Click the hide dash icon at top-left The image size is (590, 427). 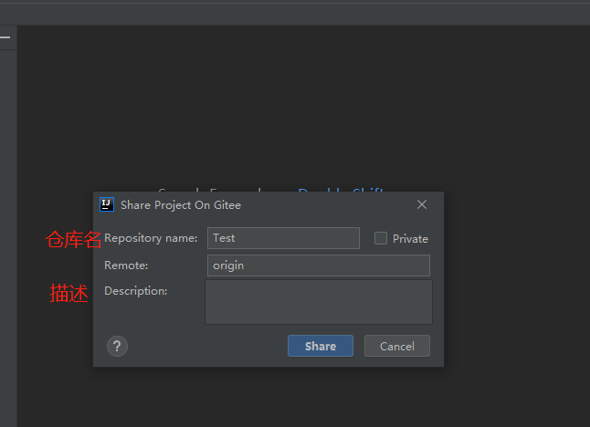tap(5, 37)
